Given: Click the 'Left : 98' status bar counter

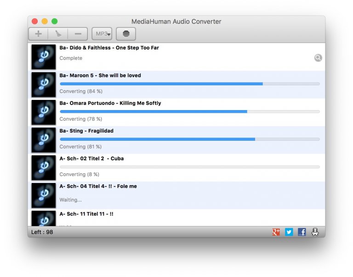Looking at the screenshot, I should tap(42, 232).
